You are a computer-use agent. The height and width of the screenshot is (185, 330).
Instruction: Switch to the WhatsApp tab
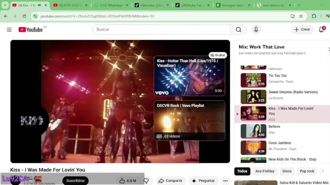coord(111,5)
